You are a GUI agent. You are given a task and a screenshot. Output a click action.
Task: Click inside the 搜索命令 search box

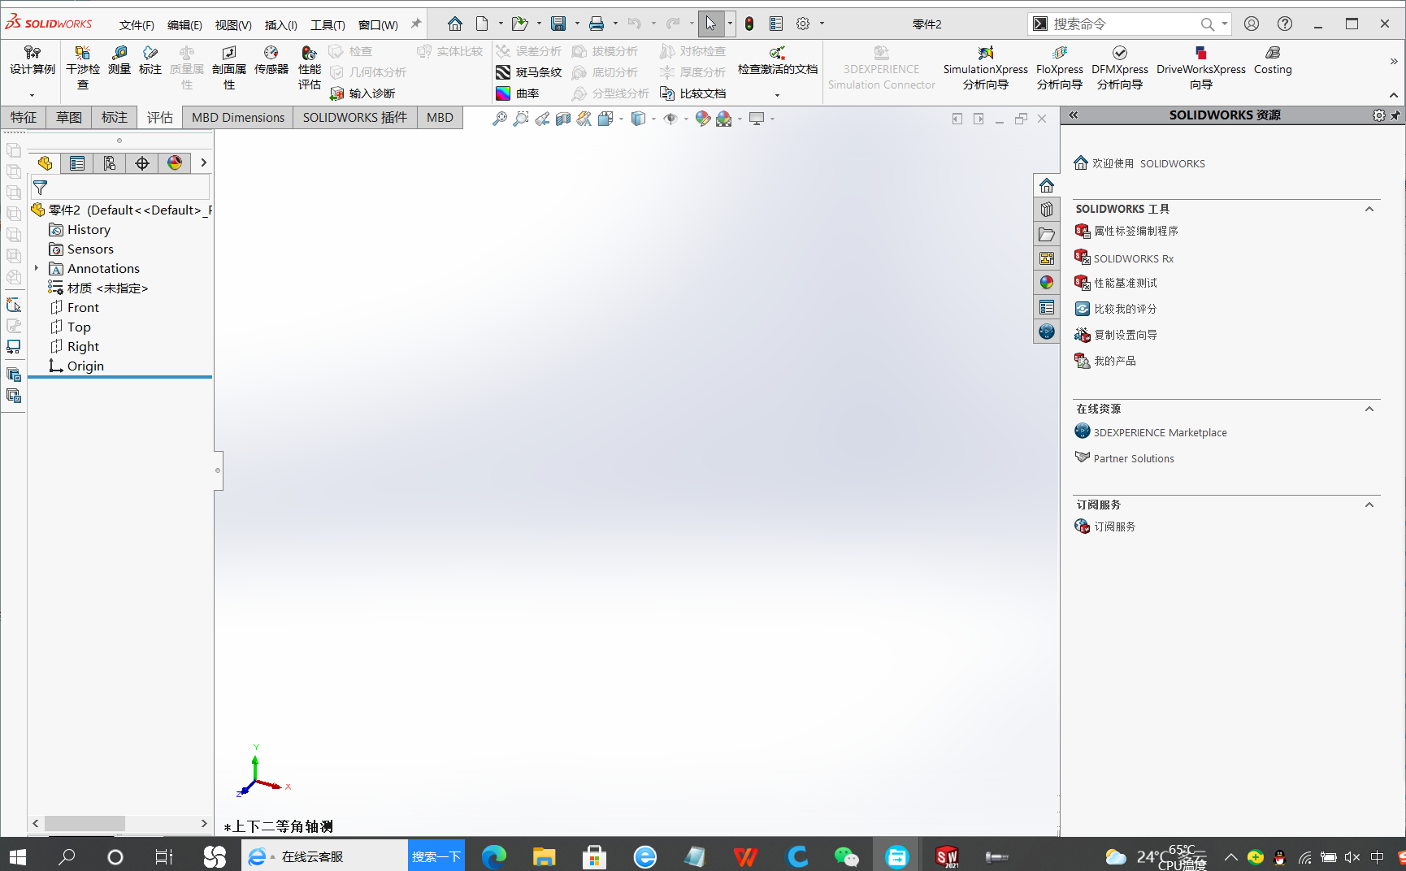pyautogui.click(x=1122, y=24)
